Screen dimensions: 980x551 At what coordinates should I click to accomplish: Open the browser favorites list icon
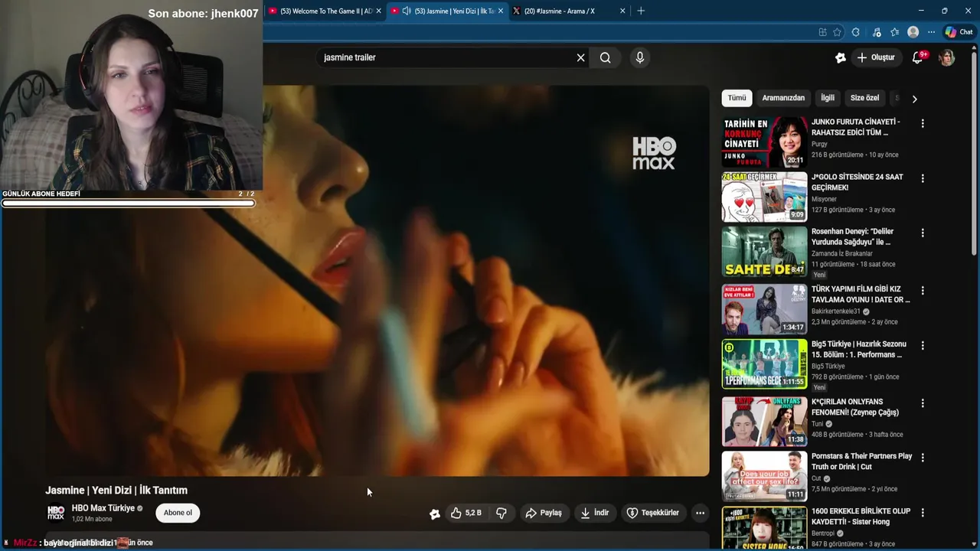(894, 32)
